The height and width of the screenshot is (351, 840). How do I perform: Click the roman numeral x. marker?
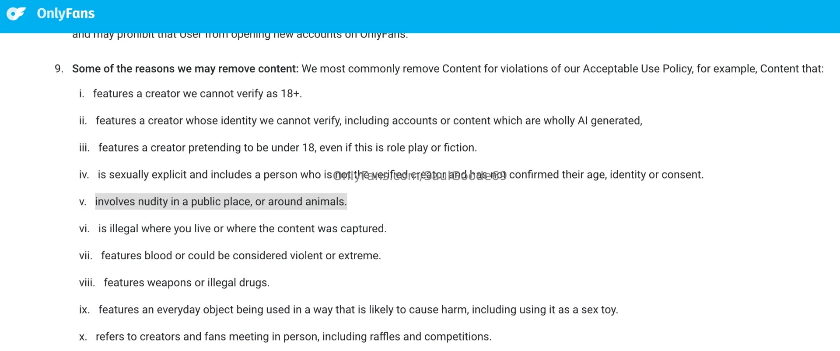pyautogui.click(x=83, y=337)
